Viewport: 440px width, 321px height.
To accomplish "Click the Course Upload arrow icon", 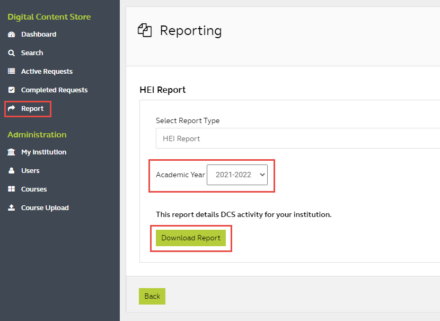I will (11, 208).
